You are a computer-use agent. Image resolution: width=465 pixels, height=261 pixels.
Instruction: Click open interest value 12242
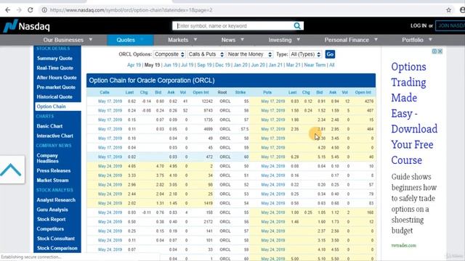[207, 101]
